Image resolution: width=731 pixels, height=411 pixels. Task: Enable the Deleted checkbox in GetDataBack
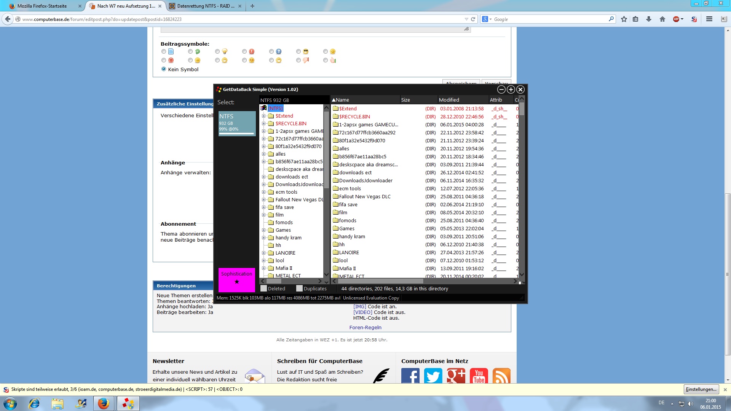tap(263, 288)
